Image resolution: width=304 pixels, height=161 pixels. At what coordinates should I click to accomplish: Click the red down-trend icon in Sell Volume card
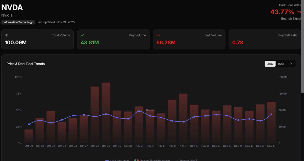coord(158,35)
